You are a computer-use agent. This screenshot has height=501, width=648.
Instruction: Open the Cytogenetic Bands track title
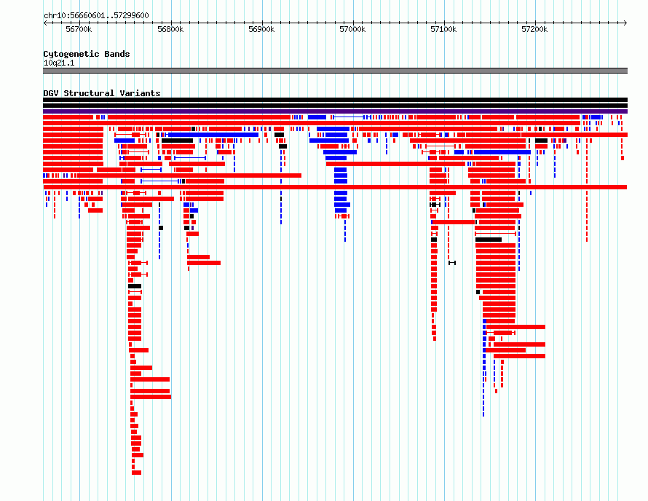point(87,54)
